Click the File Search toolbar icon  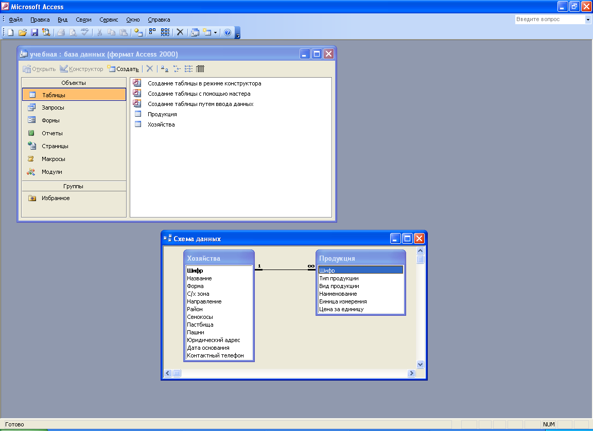click(x=46, y=32)
